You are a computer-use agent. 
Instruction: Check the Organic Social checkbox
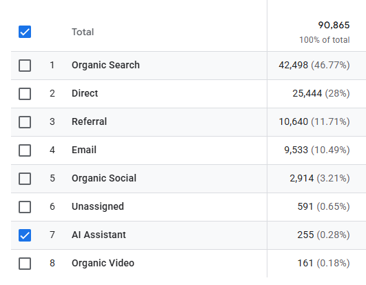coord(25,179)
